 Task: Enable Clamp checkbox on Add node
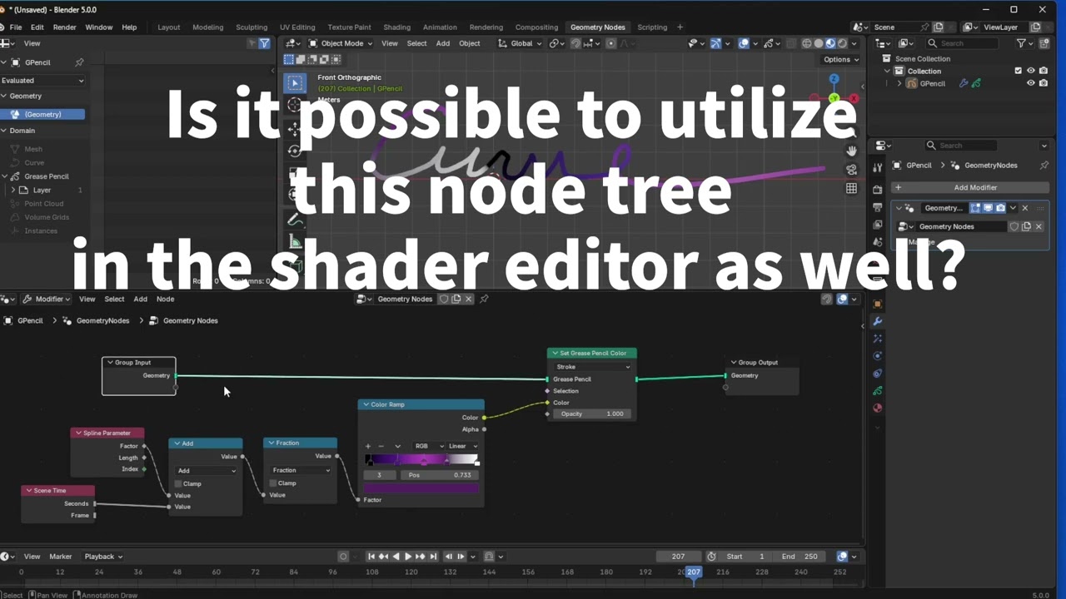pyautogui.click(x=178, y=483)
